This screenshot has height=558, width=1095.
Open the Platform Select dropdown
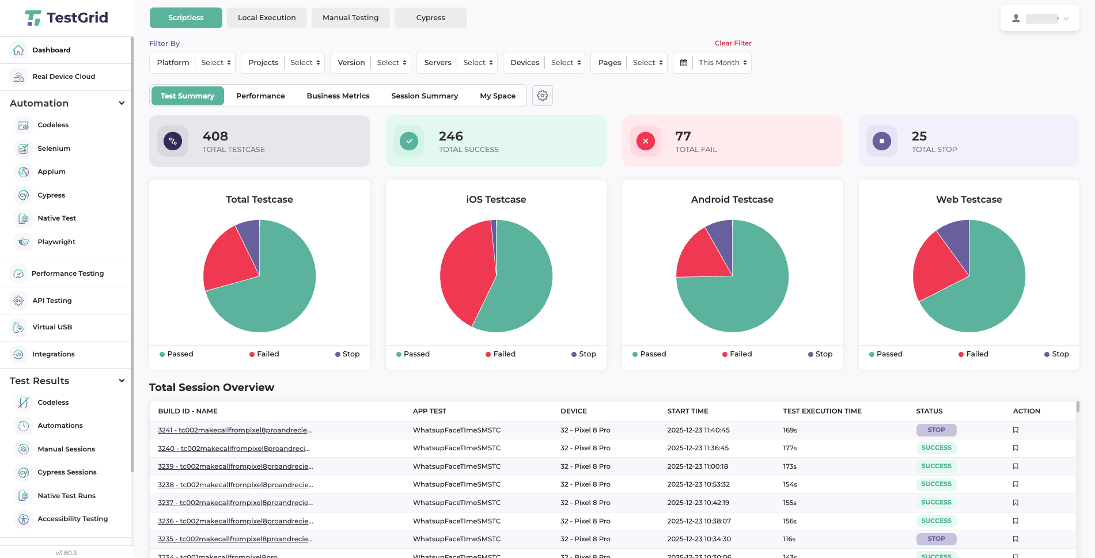tap(216, 63)
